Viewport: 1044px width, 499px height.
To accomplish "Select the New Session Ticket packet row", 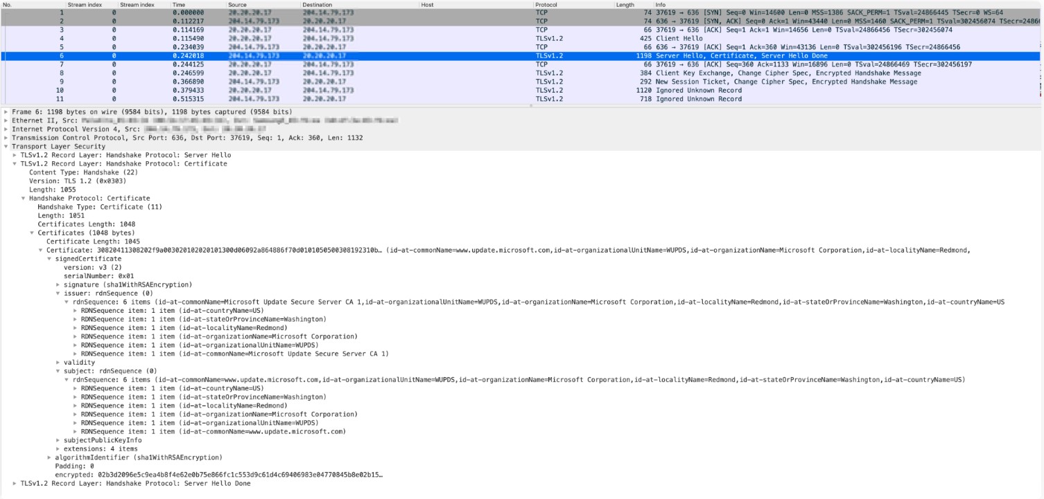I will (x=521, y=82).
